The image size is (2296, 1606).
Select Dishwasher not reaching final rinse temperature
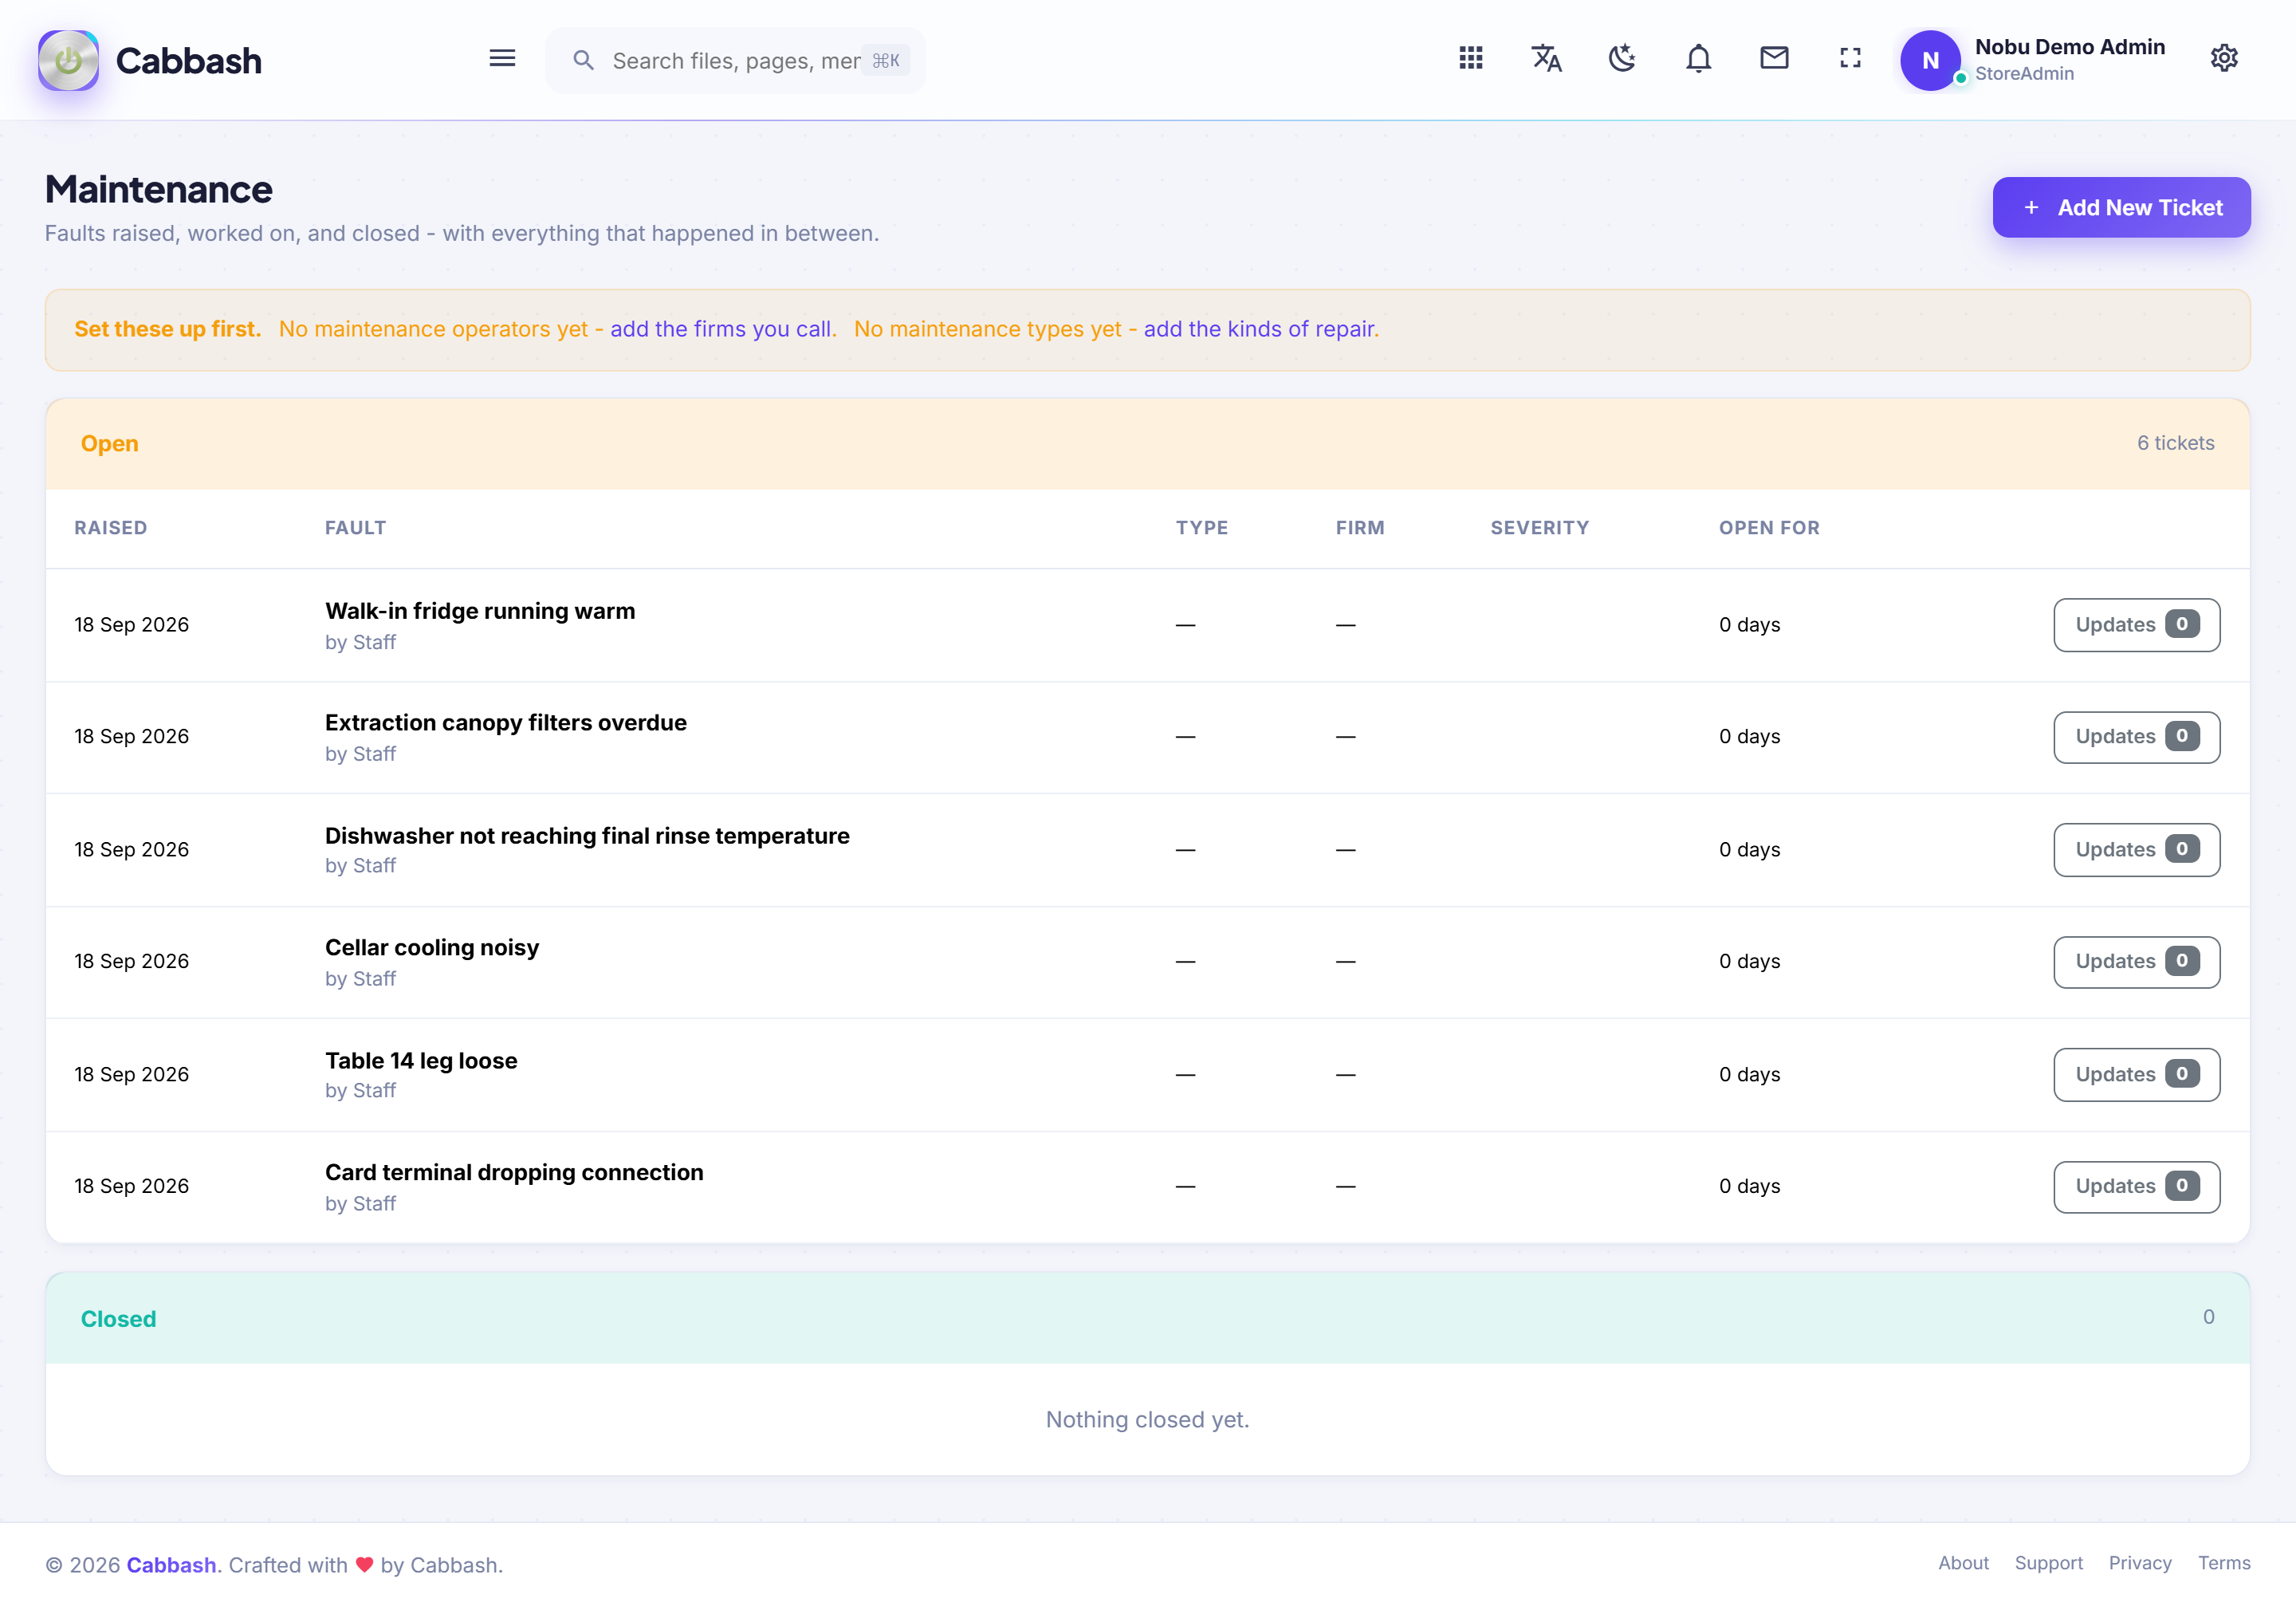tap(587, 836)
